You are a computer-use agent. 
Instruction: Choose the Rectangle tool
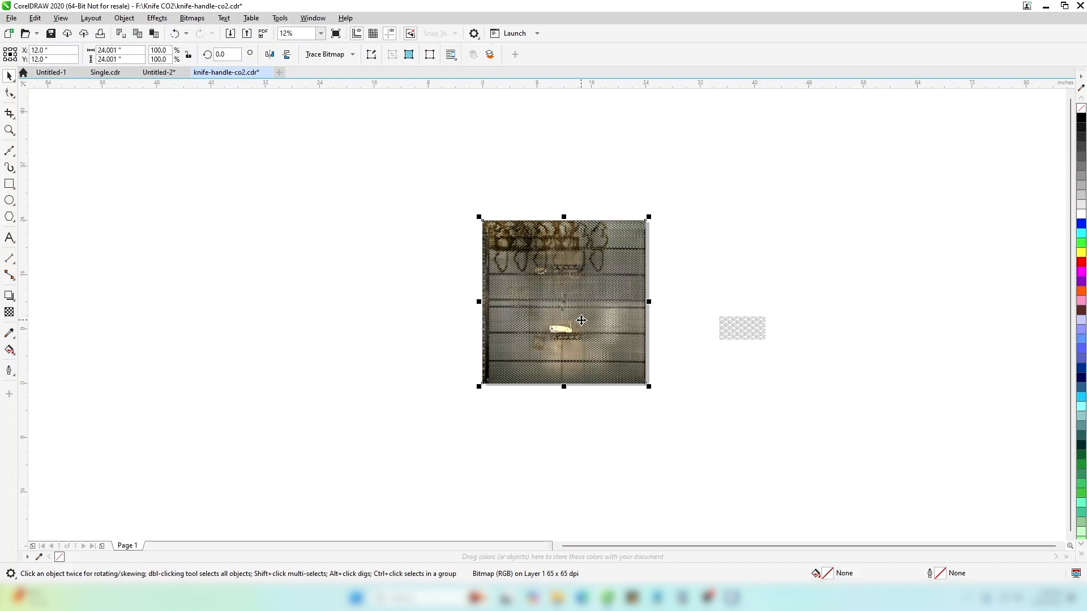pyautogui.click(x=10, y=184)
